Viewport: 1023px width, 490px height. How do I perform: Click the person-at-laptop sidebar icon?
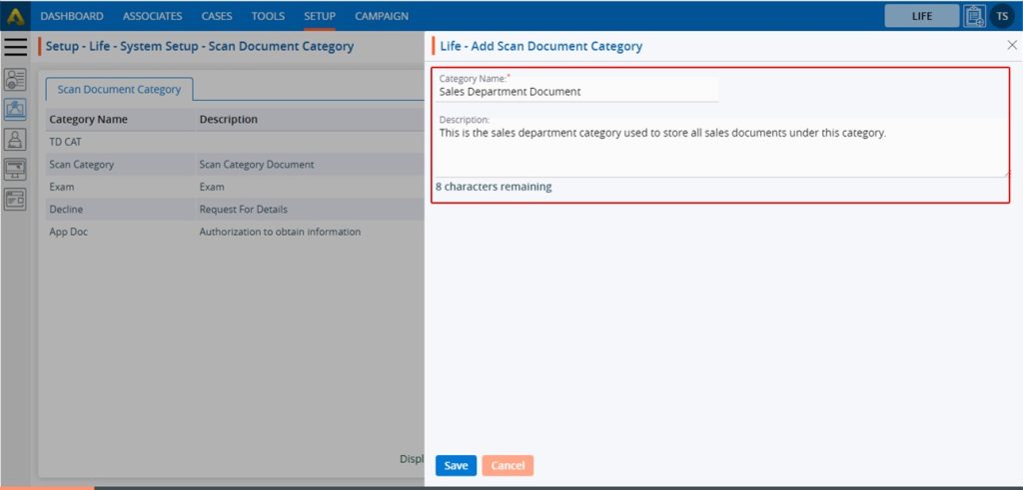click(15, 140)
